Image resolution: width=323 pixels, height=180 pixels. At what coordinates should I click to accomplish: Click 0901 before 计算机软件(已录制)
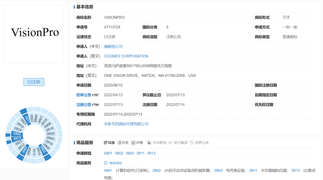[108, 170]
